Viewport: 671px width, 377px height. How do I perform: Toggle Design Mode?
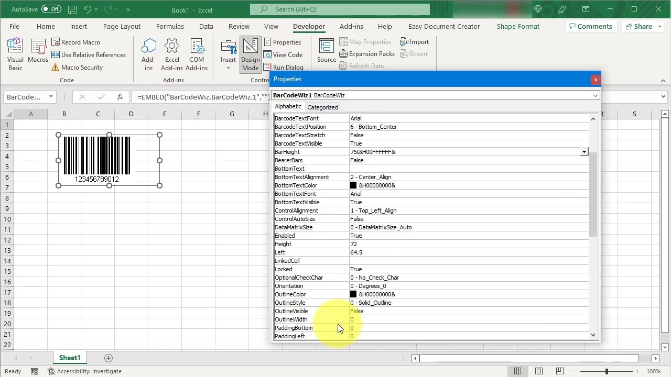pyautogui.click(x=250, y=54)
